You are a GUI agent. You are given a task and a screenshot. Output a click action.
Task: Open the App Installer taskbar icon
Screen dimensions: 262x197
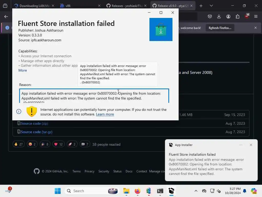(x=171, y=191)
